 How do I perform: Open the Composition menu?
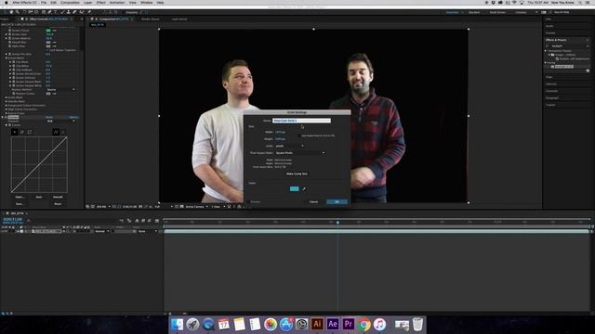click(x=71, y=2)
